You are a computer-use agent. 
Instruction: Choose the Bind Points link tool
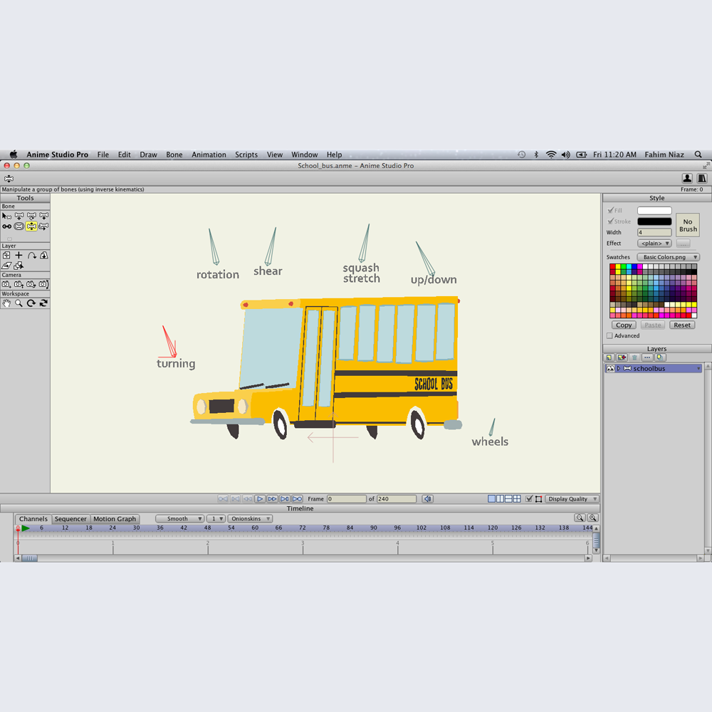[x=7, y=226]
